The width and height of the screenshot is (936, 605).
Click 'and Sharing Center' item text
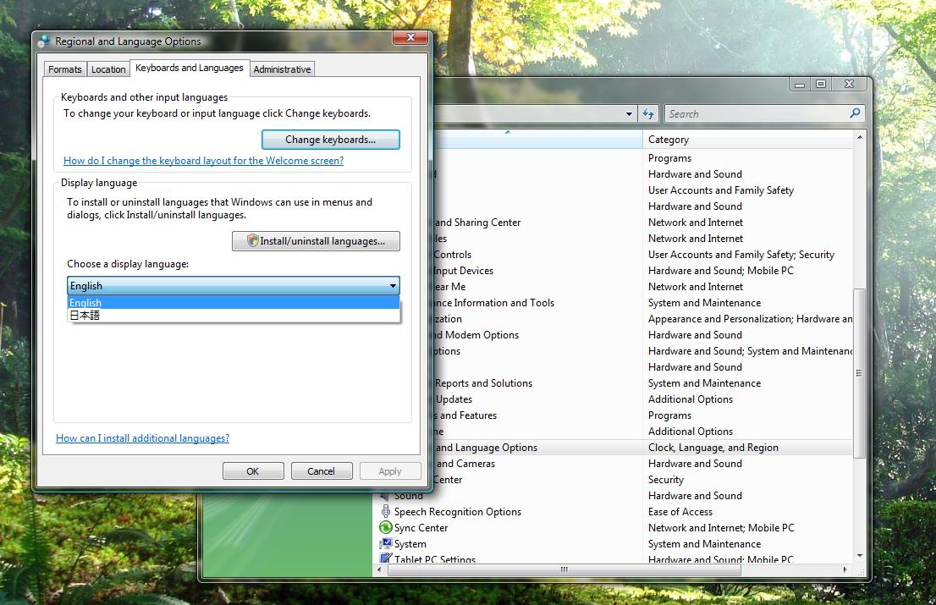click(x=477, y=223)
